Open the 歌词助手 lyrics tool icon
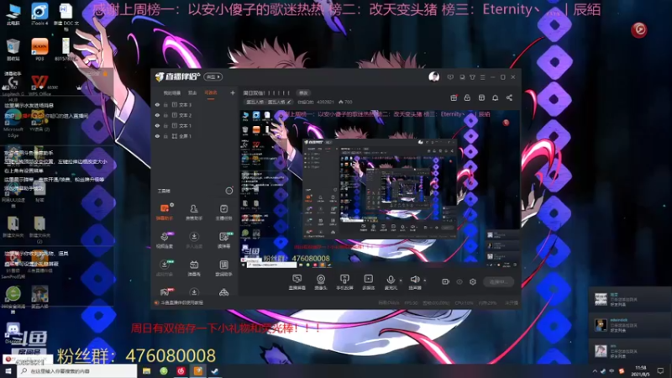 (223, 268)
